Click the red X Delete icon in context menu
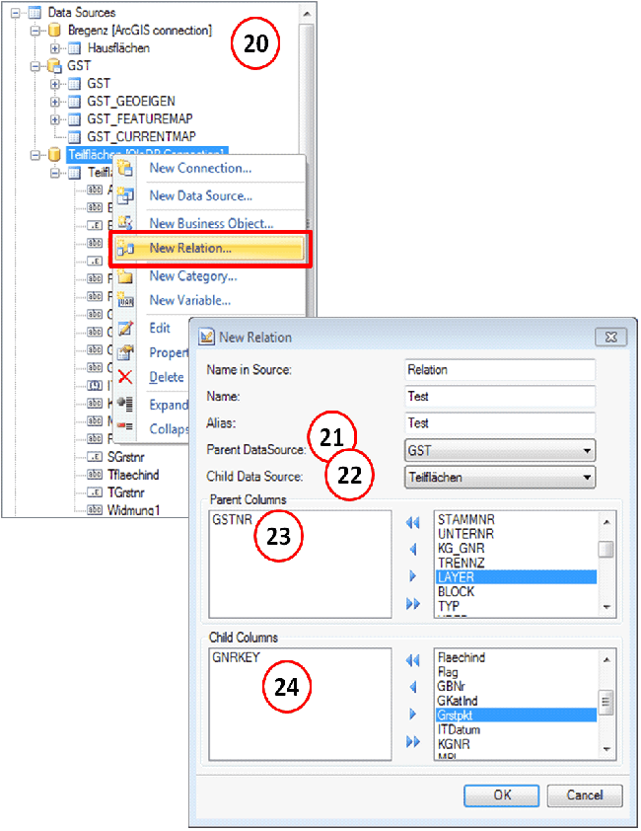 tap(125, 377)
